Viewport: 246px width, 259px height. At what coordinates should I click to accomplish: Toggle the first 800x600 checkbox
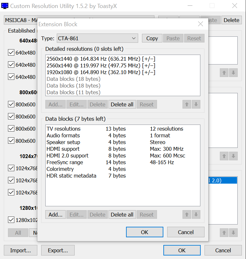coord(11,104)
